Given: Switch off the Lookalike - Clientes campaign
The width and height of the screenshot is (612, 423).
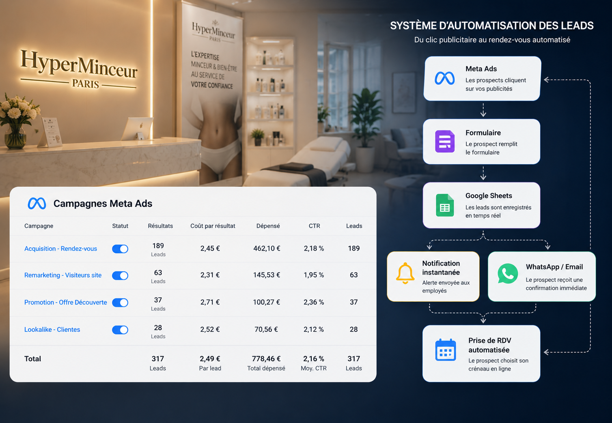Looking at the screenshot, I should tap(120, 330).
